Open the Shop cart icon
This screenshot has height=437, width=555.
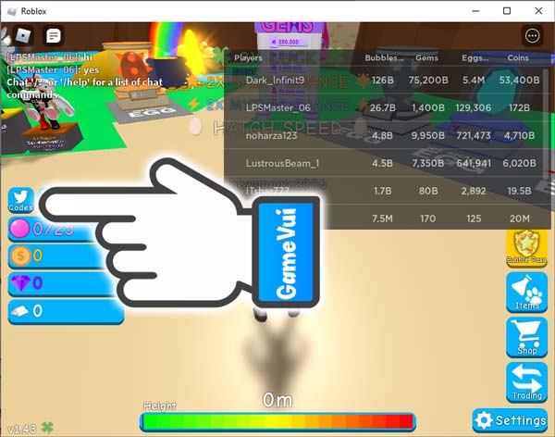pyautogui.click(x=527, y=338)
